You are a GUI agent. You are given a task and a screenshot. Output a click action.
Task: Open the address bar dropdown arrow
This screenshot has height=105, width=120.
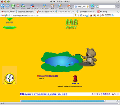coord(88,7)
